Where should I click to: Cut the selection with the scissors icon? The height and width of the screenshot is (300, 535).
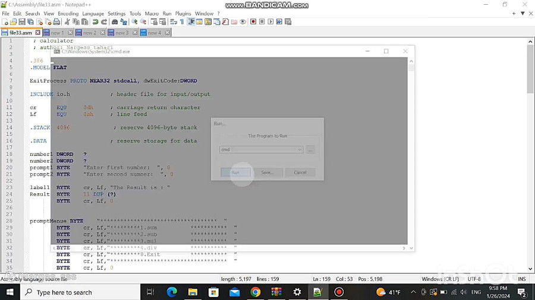(67, 22)
